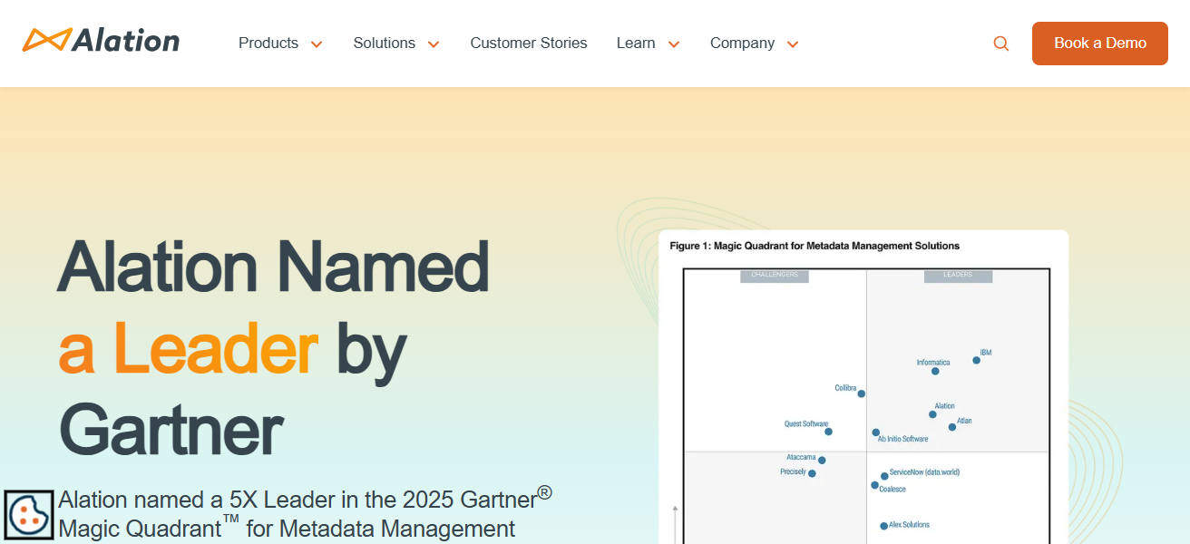Click the CHALLENGERS quadrant label
1190x544 pixels.
coord(774,275)
